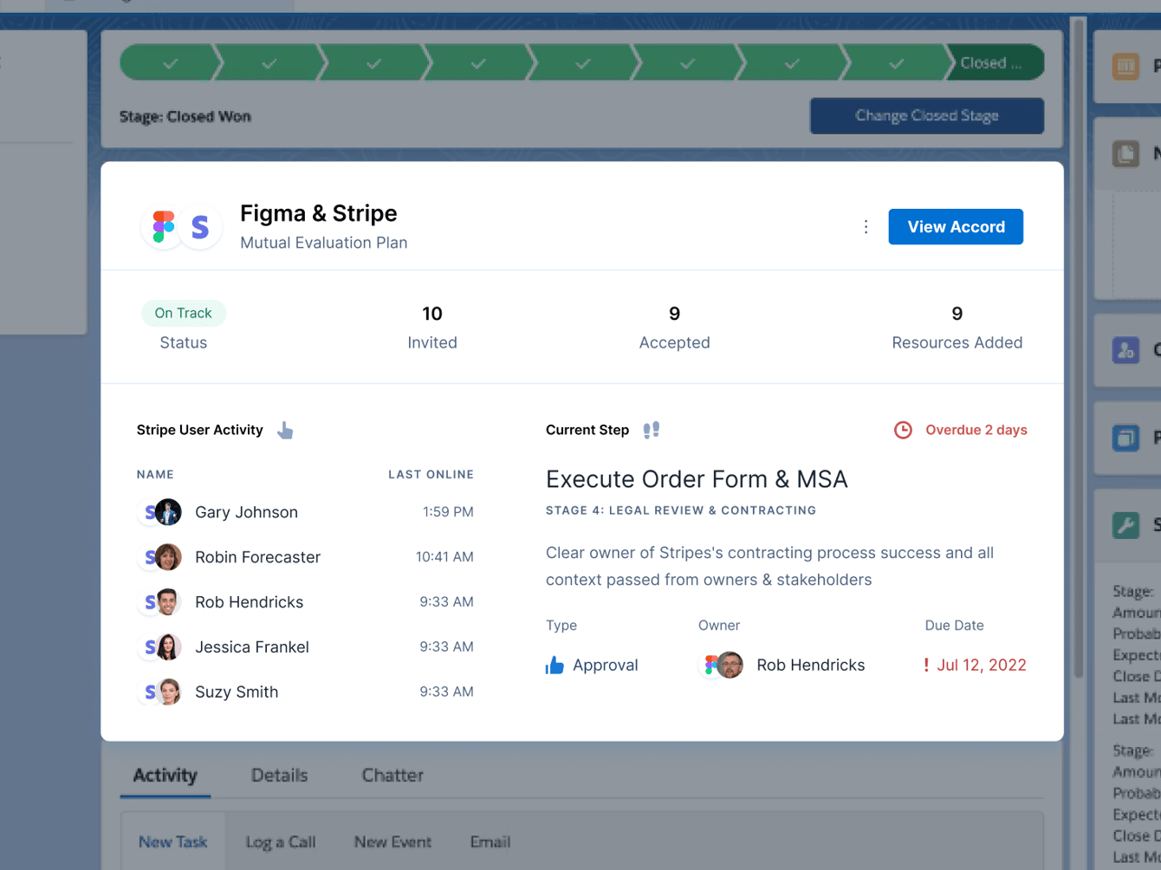Select the Log a Call tab
Screen dimensions: 1161x870
pyautogui.click(x=281, y=841)
